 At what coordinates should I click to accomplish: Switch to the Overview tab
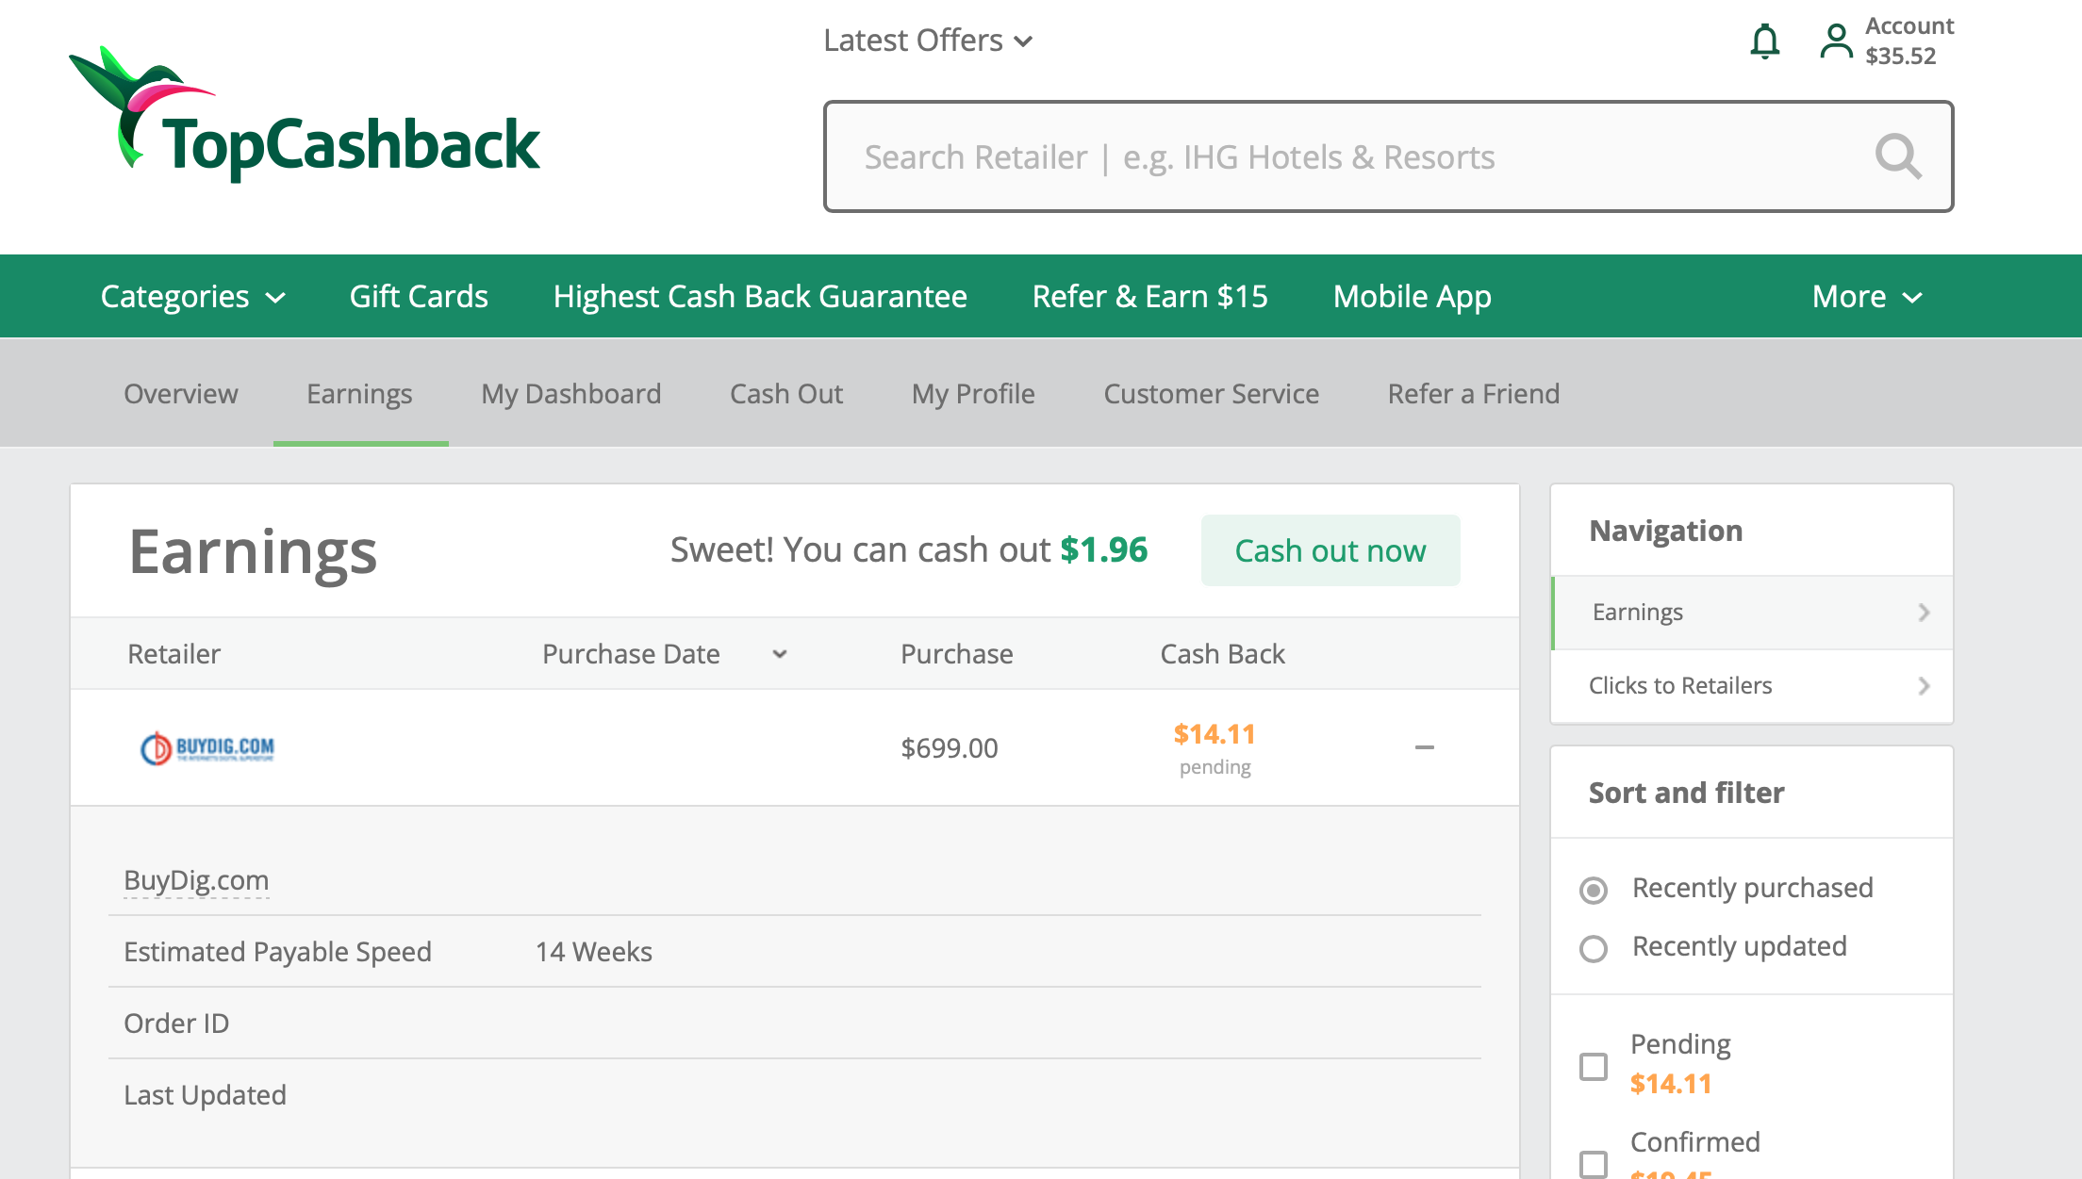181,394
